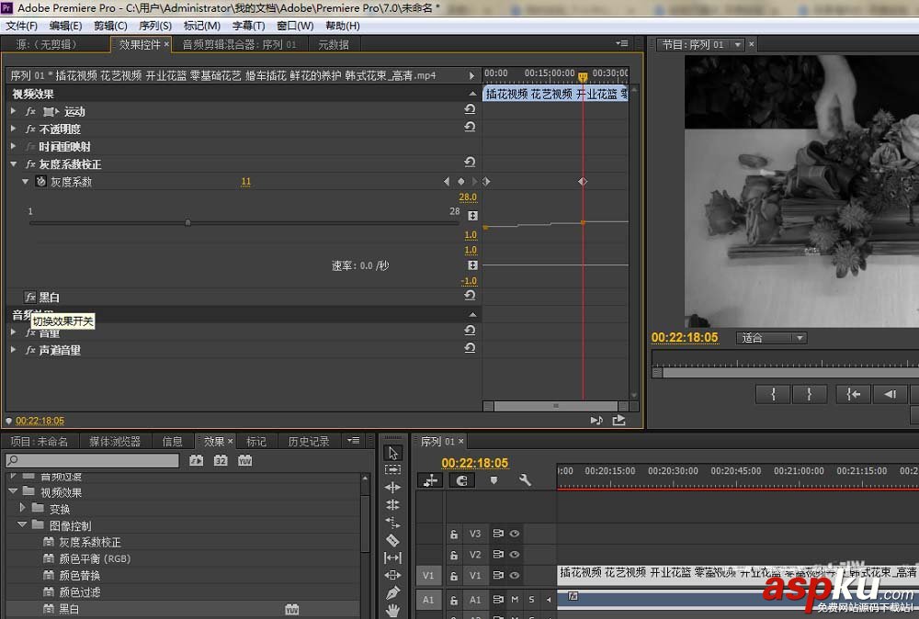
Task: Click the 灰度系数 slider handle
Action: click(x=187, y=222)
